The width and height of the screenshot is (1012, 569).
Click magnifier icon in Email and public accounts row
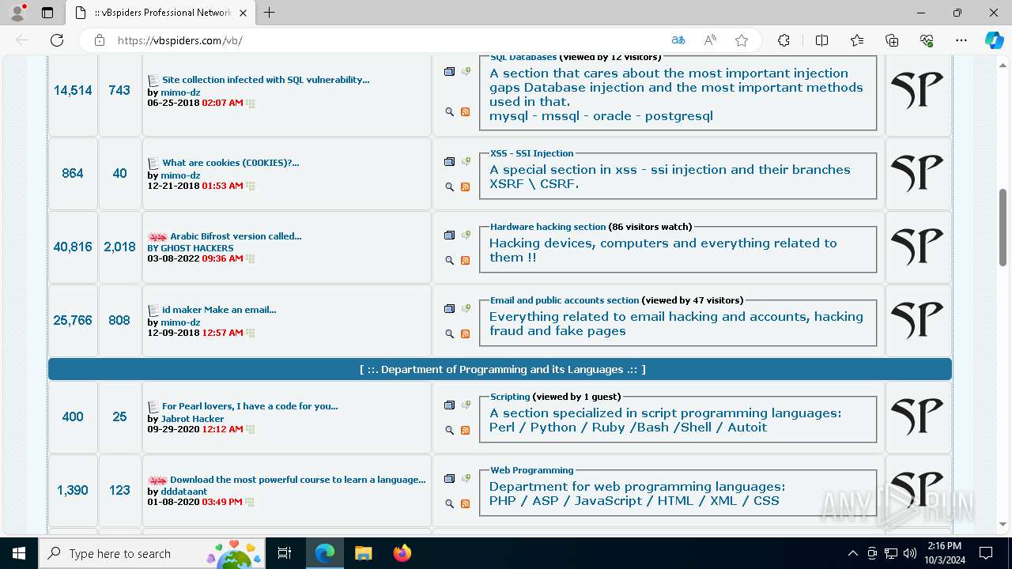tap(450, 334)
